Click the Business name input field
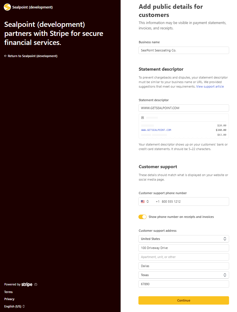The width and height of the screenshot is (237, 312). tap(184, 50)
